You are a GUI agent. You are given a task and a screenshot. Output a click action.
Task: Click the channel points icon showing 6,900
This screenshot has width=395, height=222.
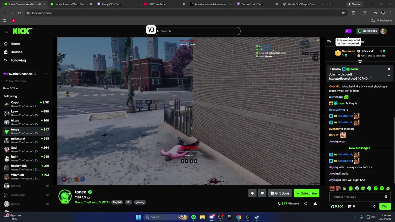click(x=332, y=206)
